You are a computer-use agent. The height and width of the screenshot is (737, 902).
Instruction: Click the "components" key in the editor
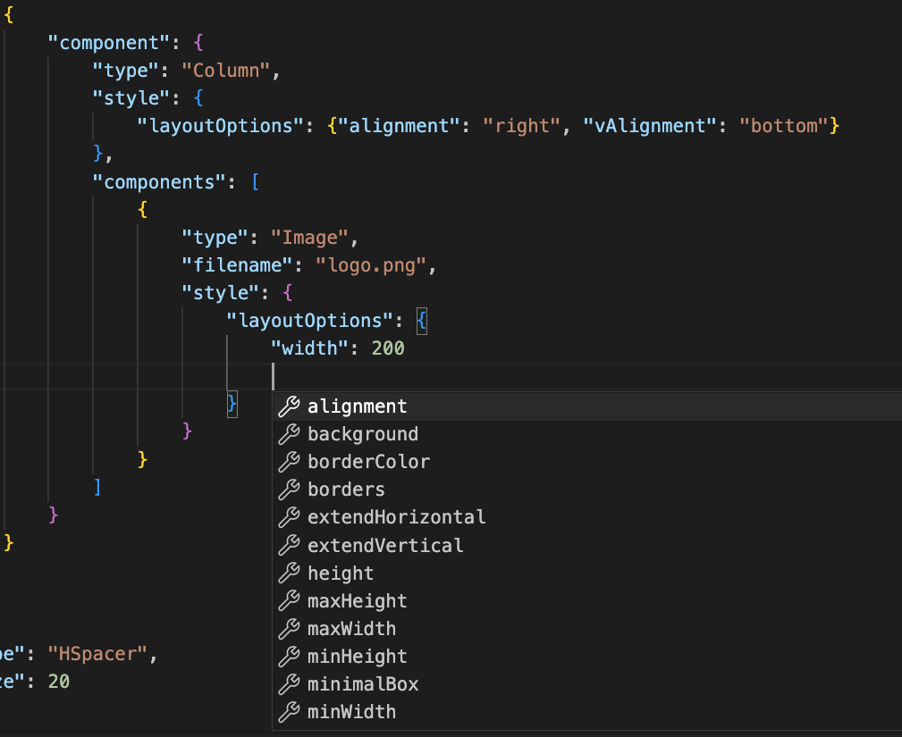coord(159,182)
